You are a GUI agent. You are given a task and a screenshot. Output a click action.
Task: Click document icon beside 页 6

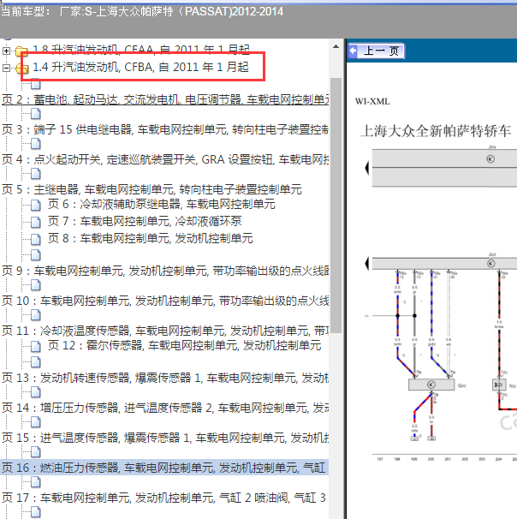tap(36, 206)
